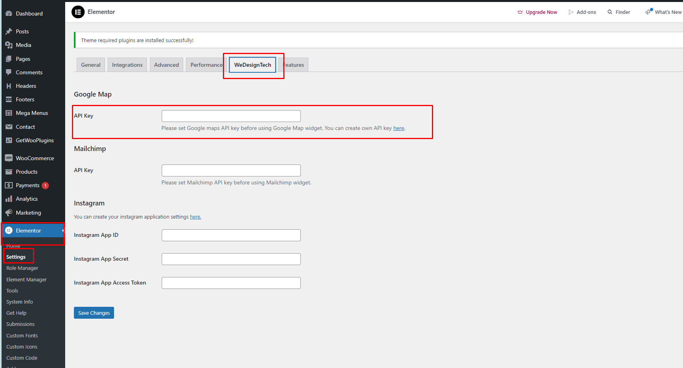Open the Advanced tab
Screen dimensions: 683x368
166,65
